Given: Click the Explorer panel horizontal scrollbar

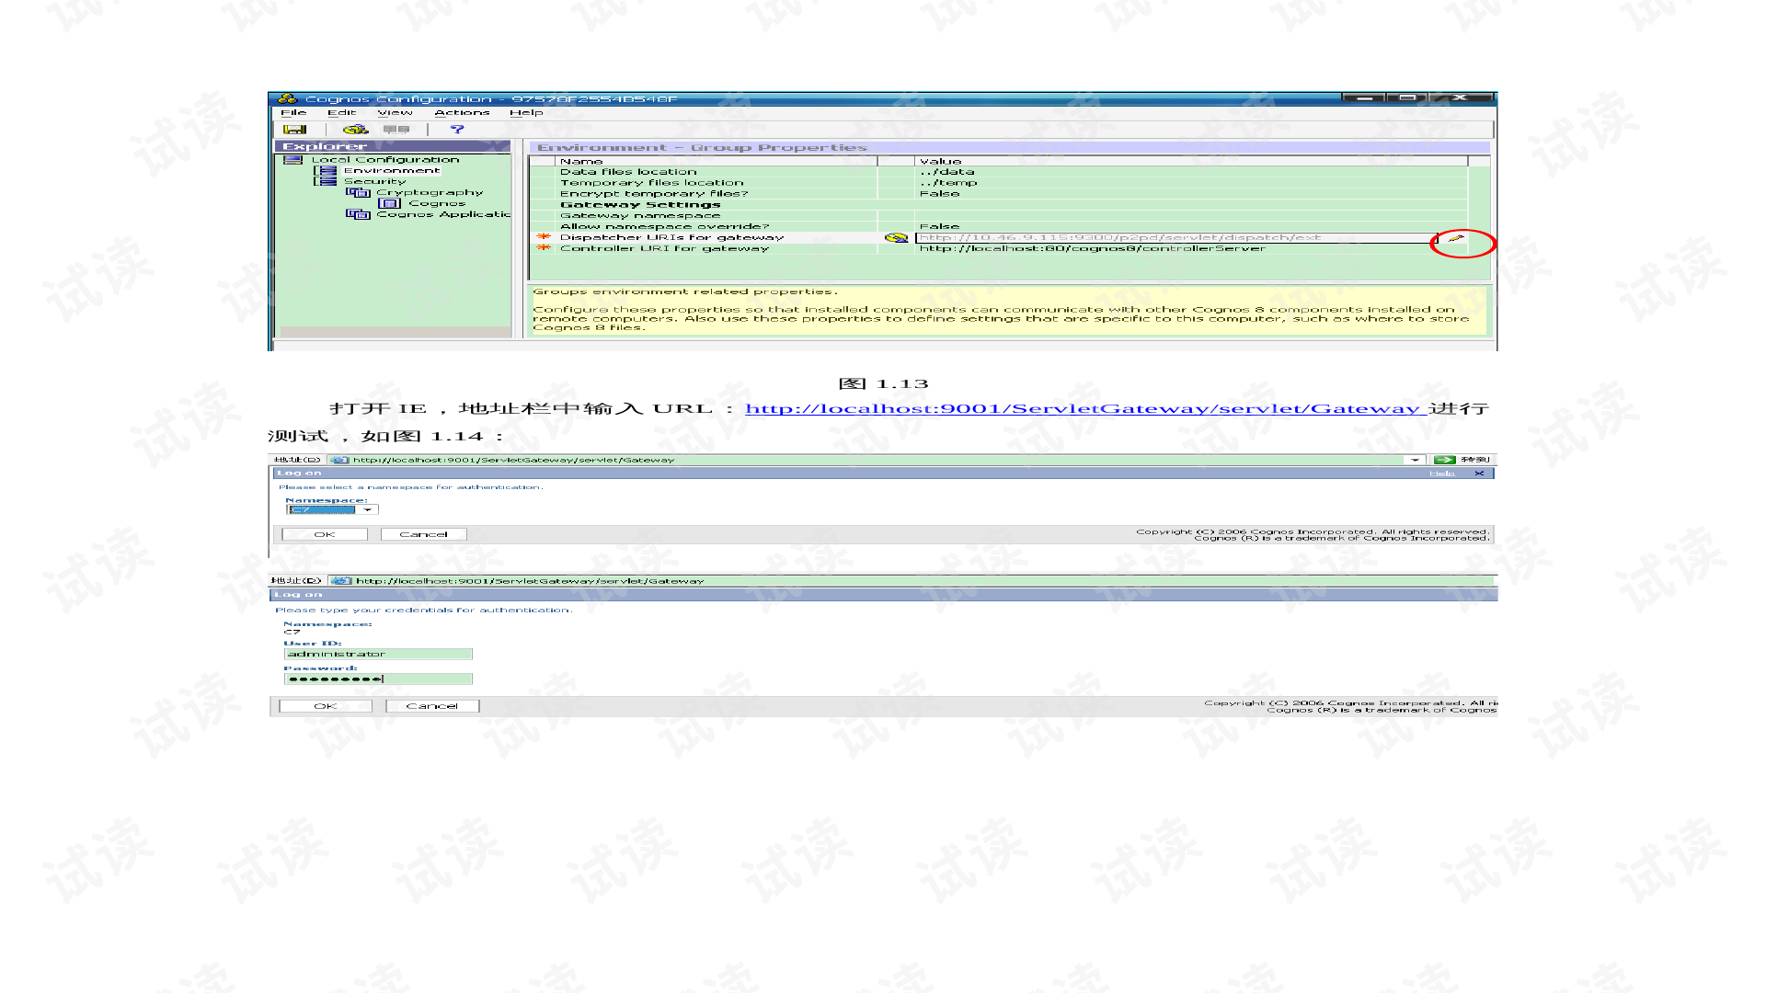Looking at the screenshot, I should pos(396,332).
